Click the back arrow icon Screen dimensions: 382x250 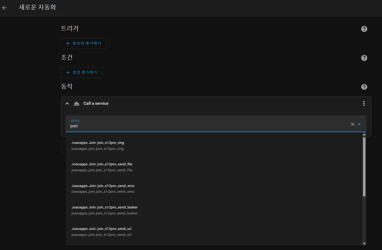point(5,8)
